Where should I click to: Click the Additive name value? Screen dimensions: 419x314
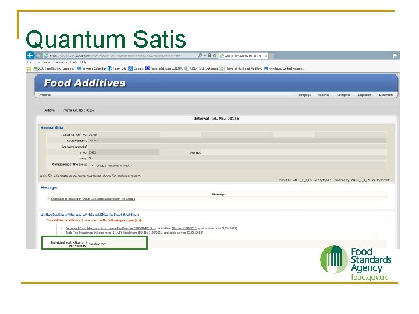(94, 141)
